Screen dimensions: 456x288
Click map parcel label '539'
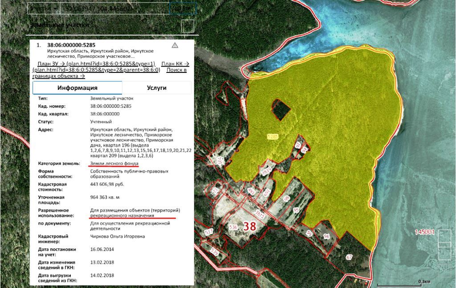[215, 252]
